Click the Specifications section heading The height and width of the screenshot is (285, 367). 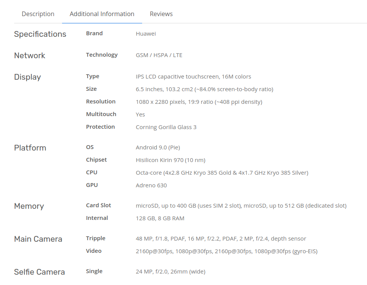pyautogui.click(x=40, y=34)
